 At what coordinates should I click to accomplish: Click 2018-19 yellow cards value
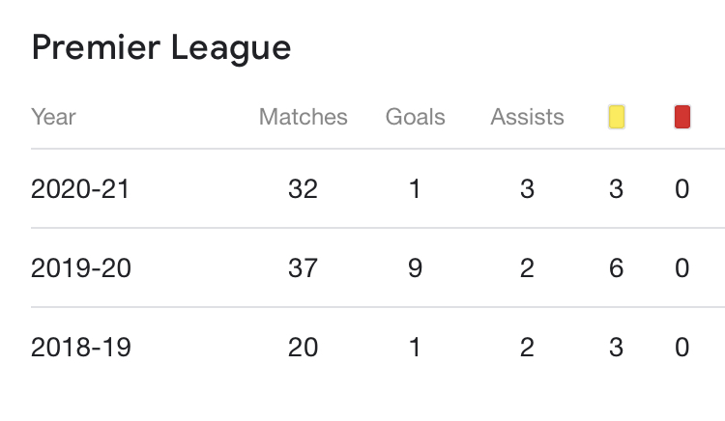(616, 348)
